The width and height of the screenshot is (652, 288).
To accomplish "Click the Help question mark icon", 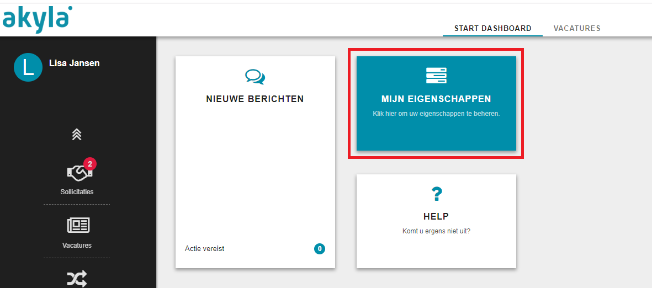I will tap(437, 194).
